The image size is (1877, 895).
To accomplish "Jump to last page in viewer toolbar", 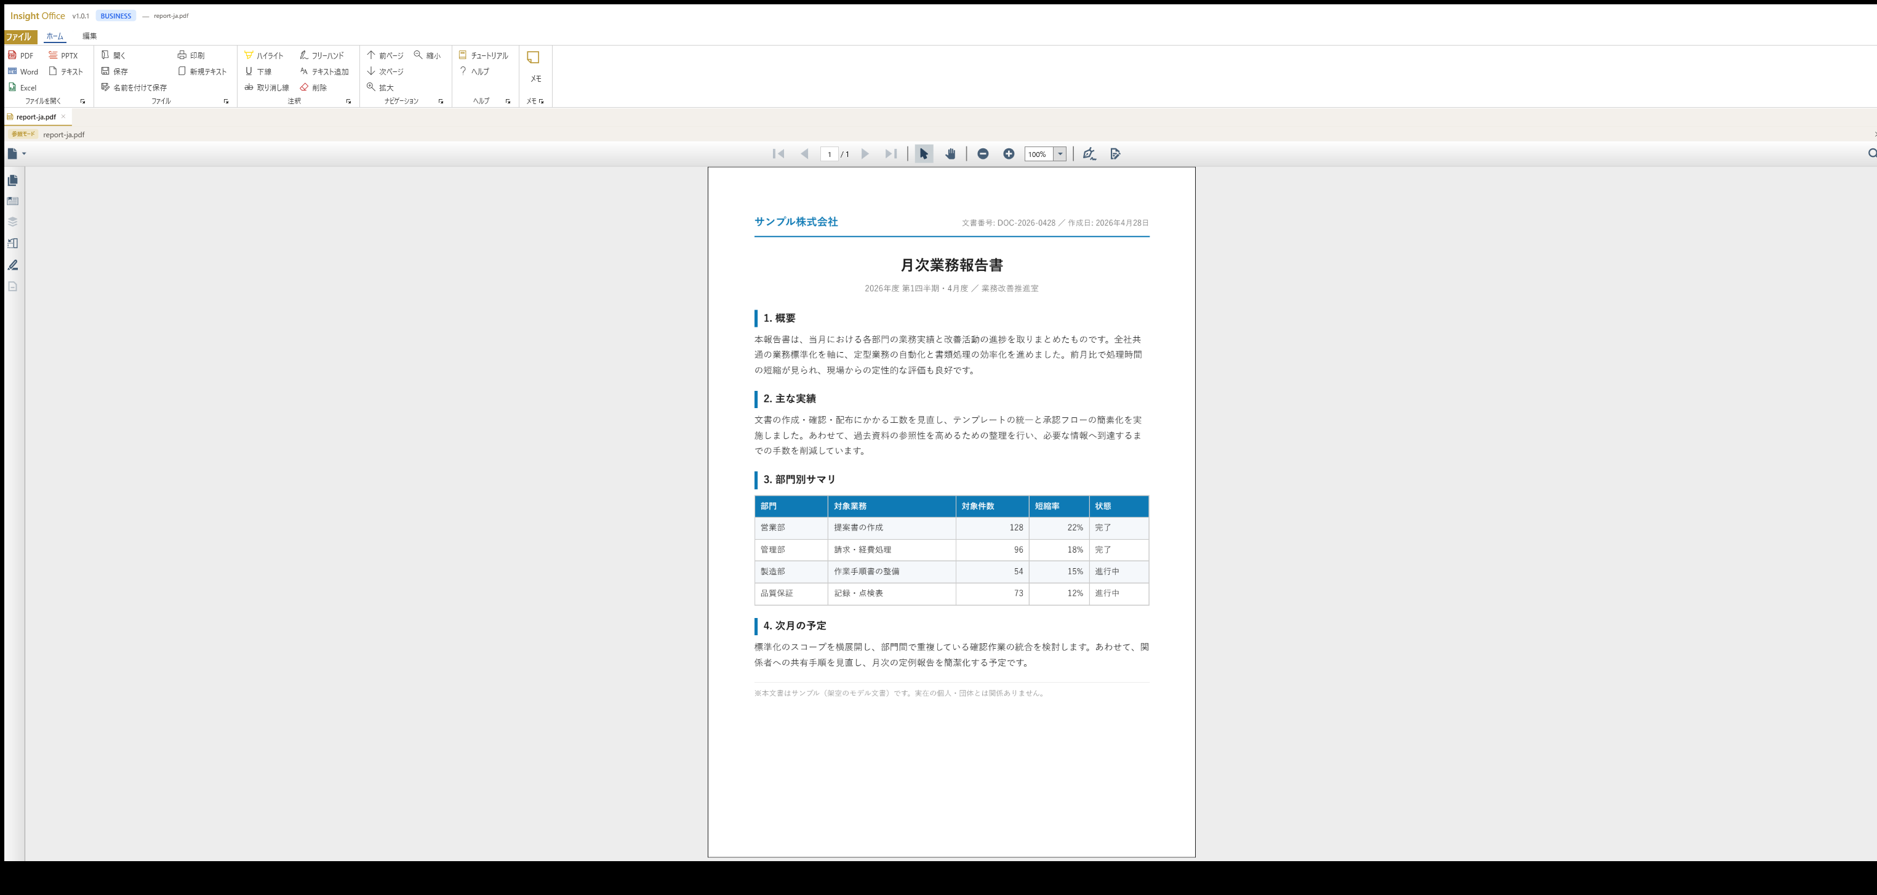I will (x=890, y=154).
